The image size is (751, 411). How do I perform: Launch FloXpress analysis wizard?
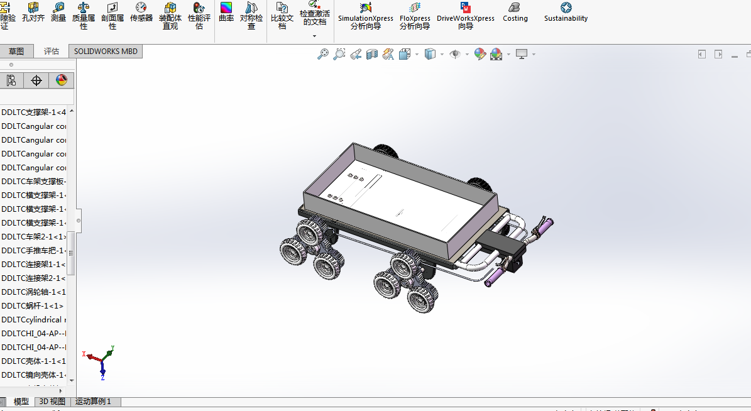[x=415, y=16]
